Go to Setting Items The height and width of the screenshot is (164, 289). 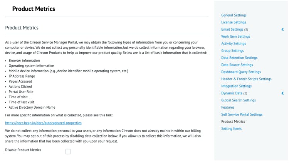click(x=231, y=129)
